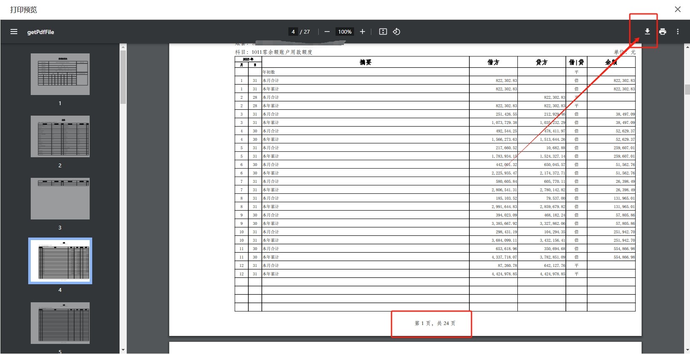Viewport: 690px width, 354px height.
Task: Click debit value 87,260.78
Action: click(507, 265)
